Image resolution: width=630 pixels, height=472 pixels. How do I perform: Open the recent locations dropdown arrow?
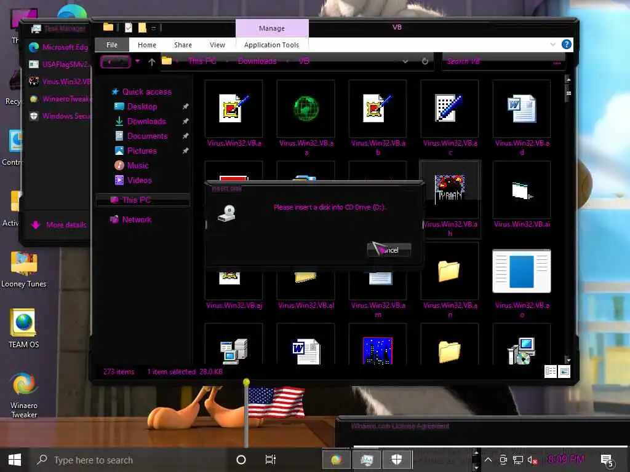coord(137,61)
